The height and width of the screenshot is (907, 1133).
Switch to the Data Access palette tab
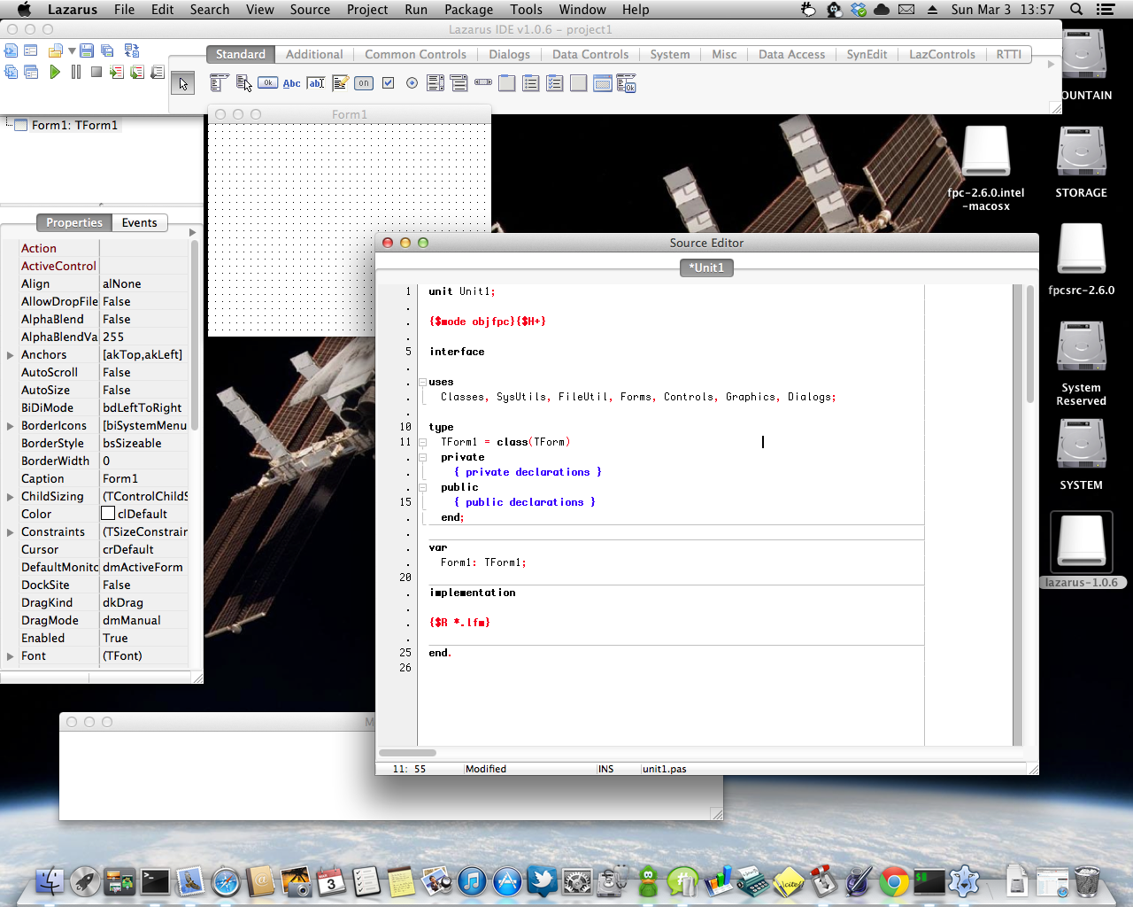tap(791, 54)
